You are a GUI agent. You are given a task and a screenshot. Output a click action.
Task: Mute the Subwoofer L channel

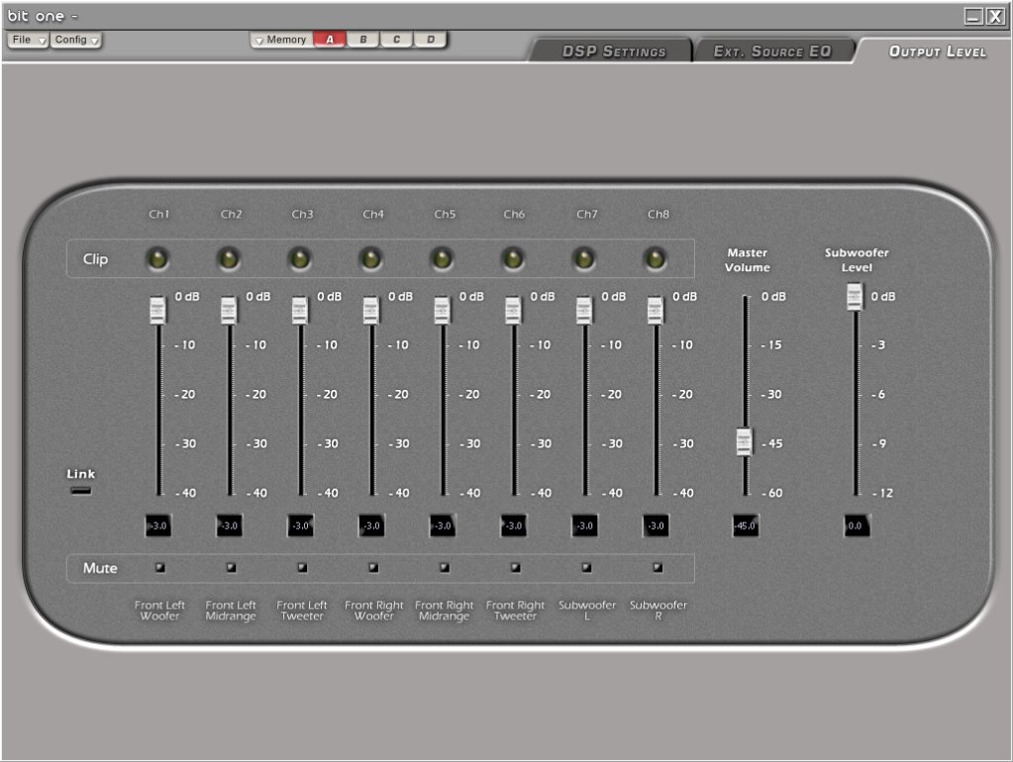(x=586, y=568)
